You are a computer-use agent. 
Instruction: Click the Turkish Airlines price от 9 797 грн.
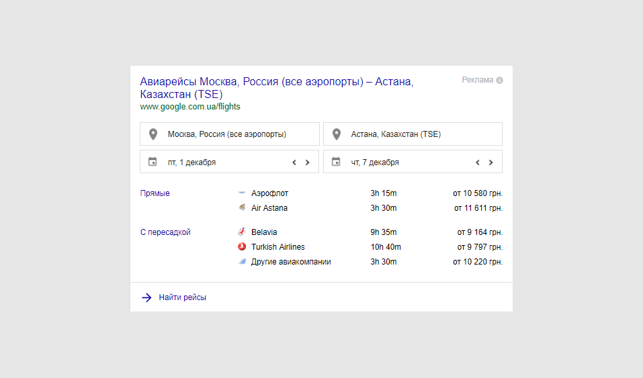(480, 247)
